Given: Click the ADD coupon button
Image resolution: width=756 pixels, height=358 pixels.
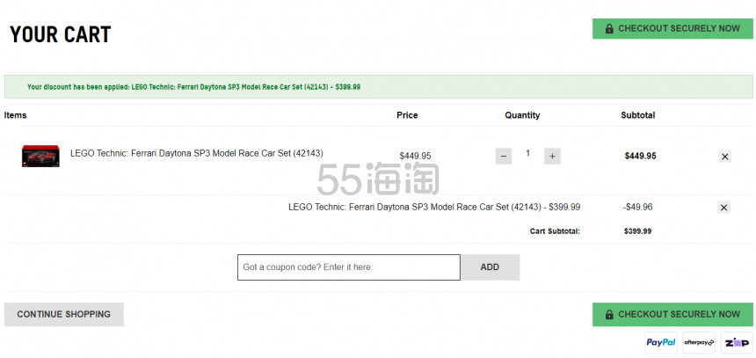Looking at the screenshot, I should click(490, 267).
